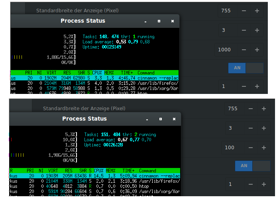Click the load average value 0.67
The height and width of the screenshot is (199, 279).
123,140
